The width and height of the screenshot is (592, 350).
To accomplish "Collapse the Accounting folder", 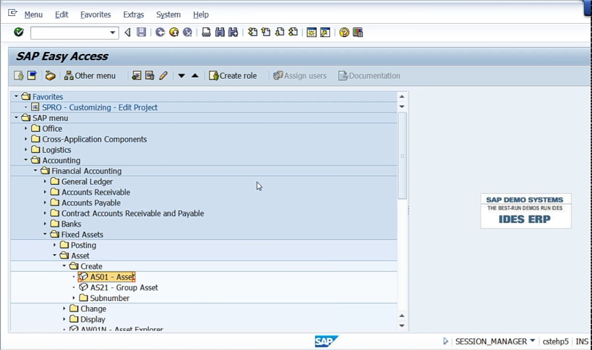I will tap(26, 160).
